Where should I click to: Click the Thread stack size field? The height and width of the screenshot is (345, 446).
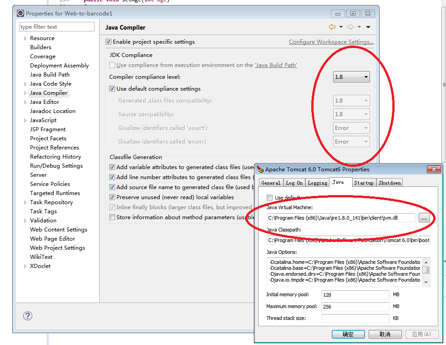click(355, 318)
